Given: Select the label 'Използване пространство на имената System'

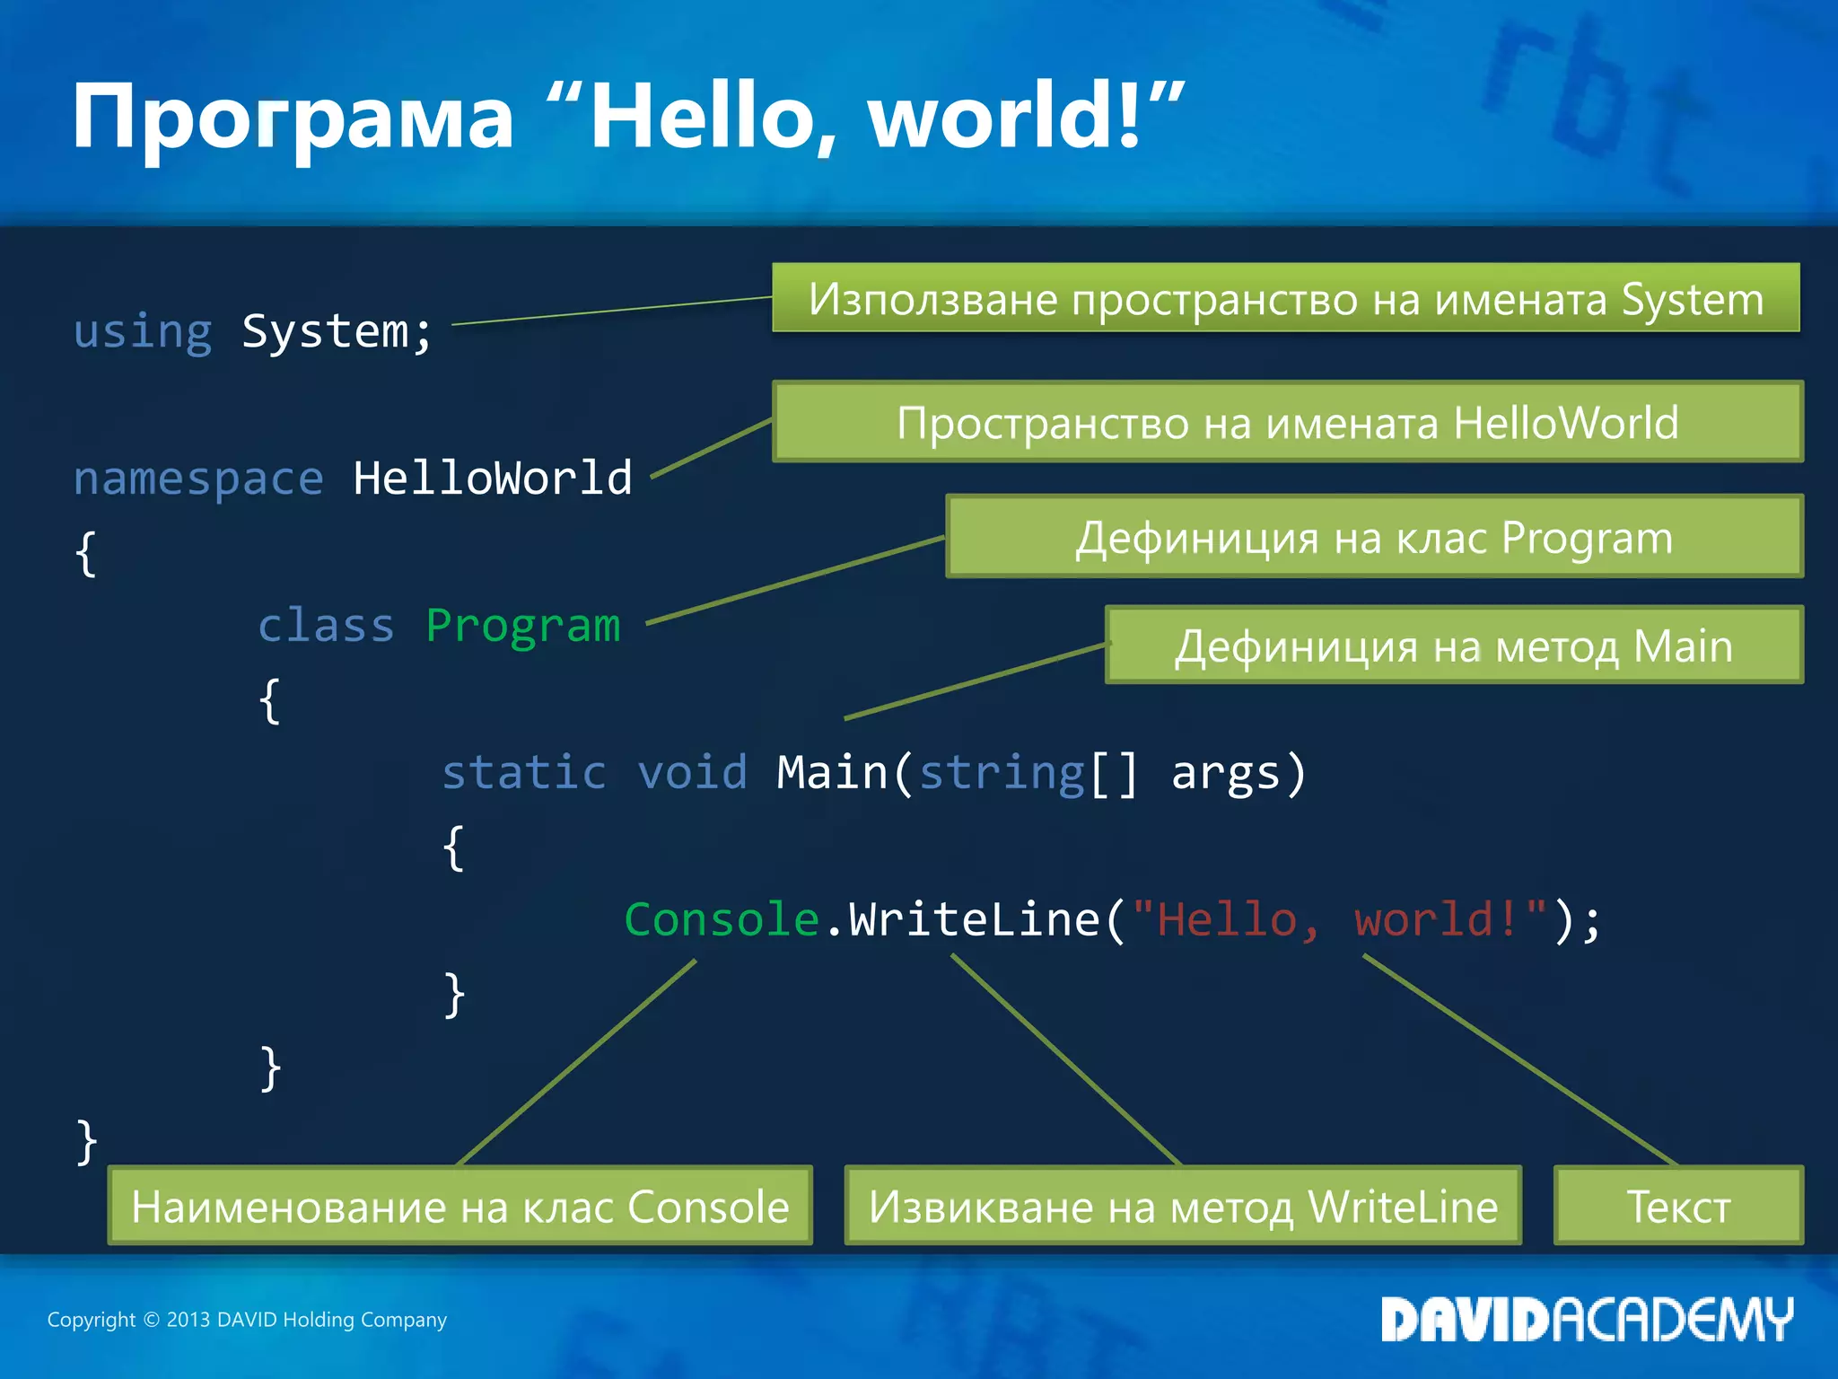Looking at the screenshot, I should [x=1286, y=298].
